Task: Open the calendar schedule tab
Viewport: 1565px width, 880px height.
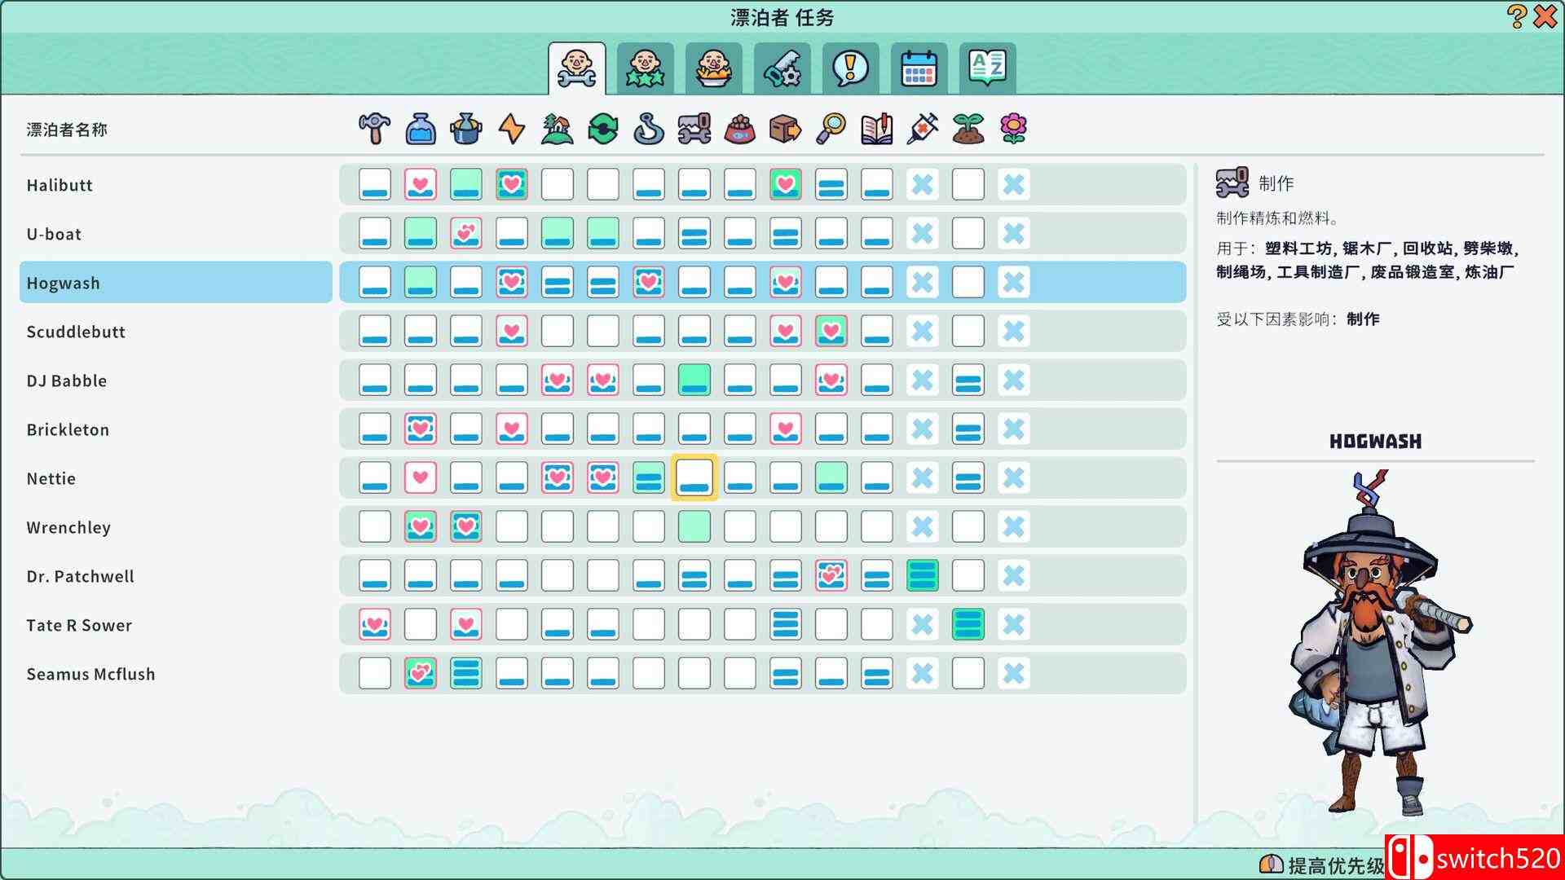Action: [x=919, y=68]
